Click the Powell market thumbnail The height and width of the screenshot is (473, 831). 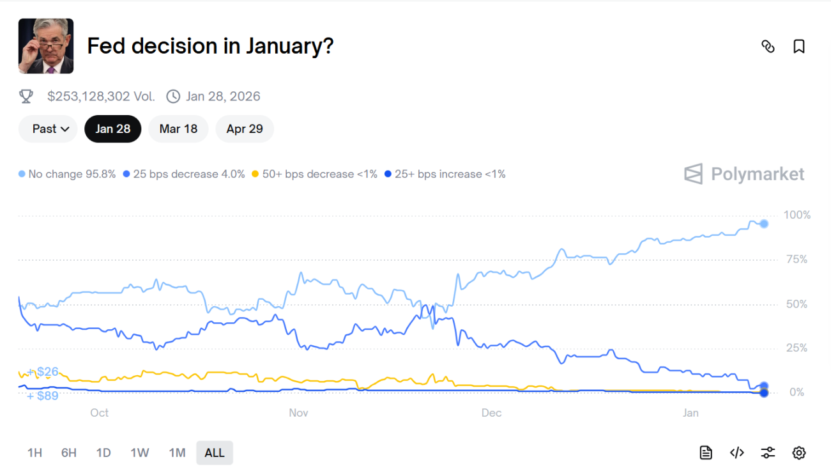[x=46, y=46]
